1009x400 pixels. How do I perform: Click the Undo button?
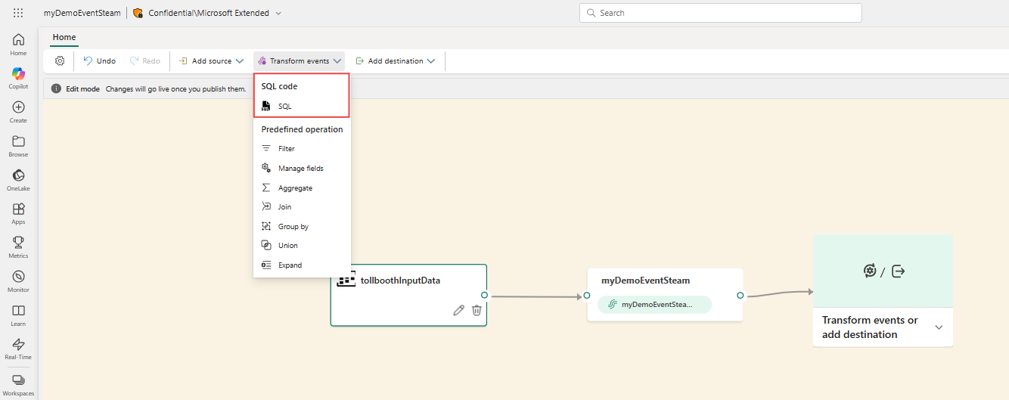(99, 60)
